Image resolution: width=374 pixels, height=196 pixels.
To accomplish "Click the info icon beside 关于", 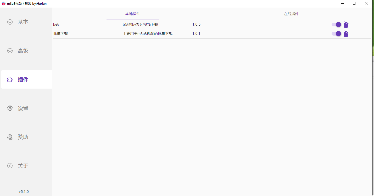I will point(10,166).
